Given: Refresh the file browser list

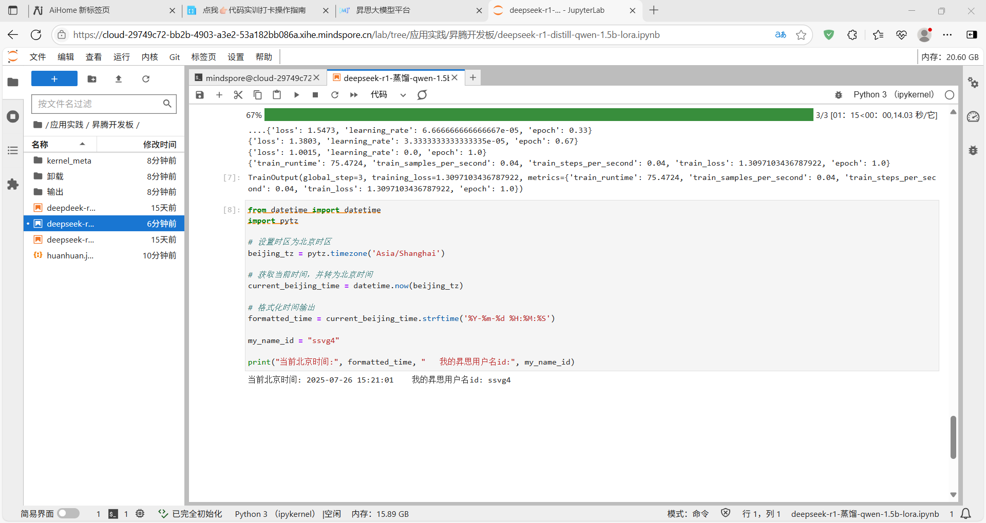Looking at the screenshot, I should click(146, 79).
